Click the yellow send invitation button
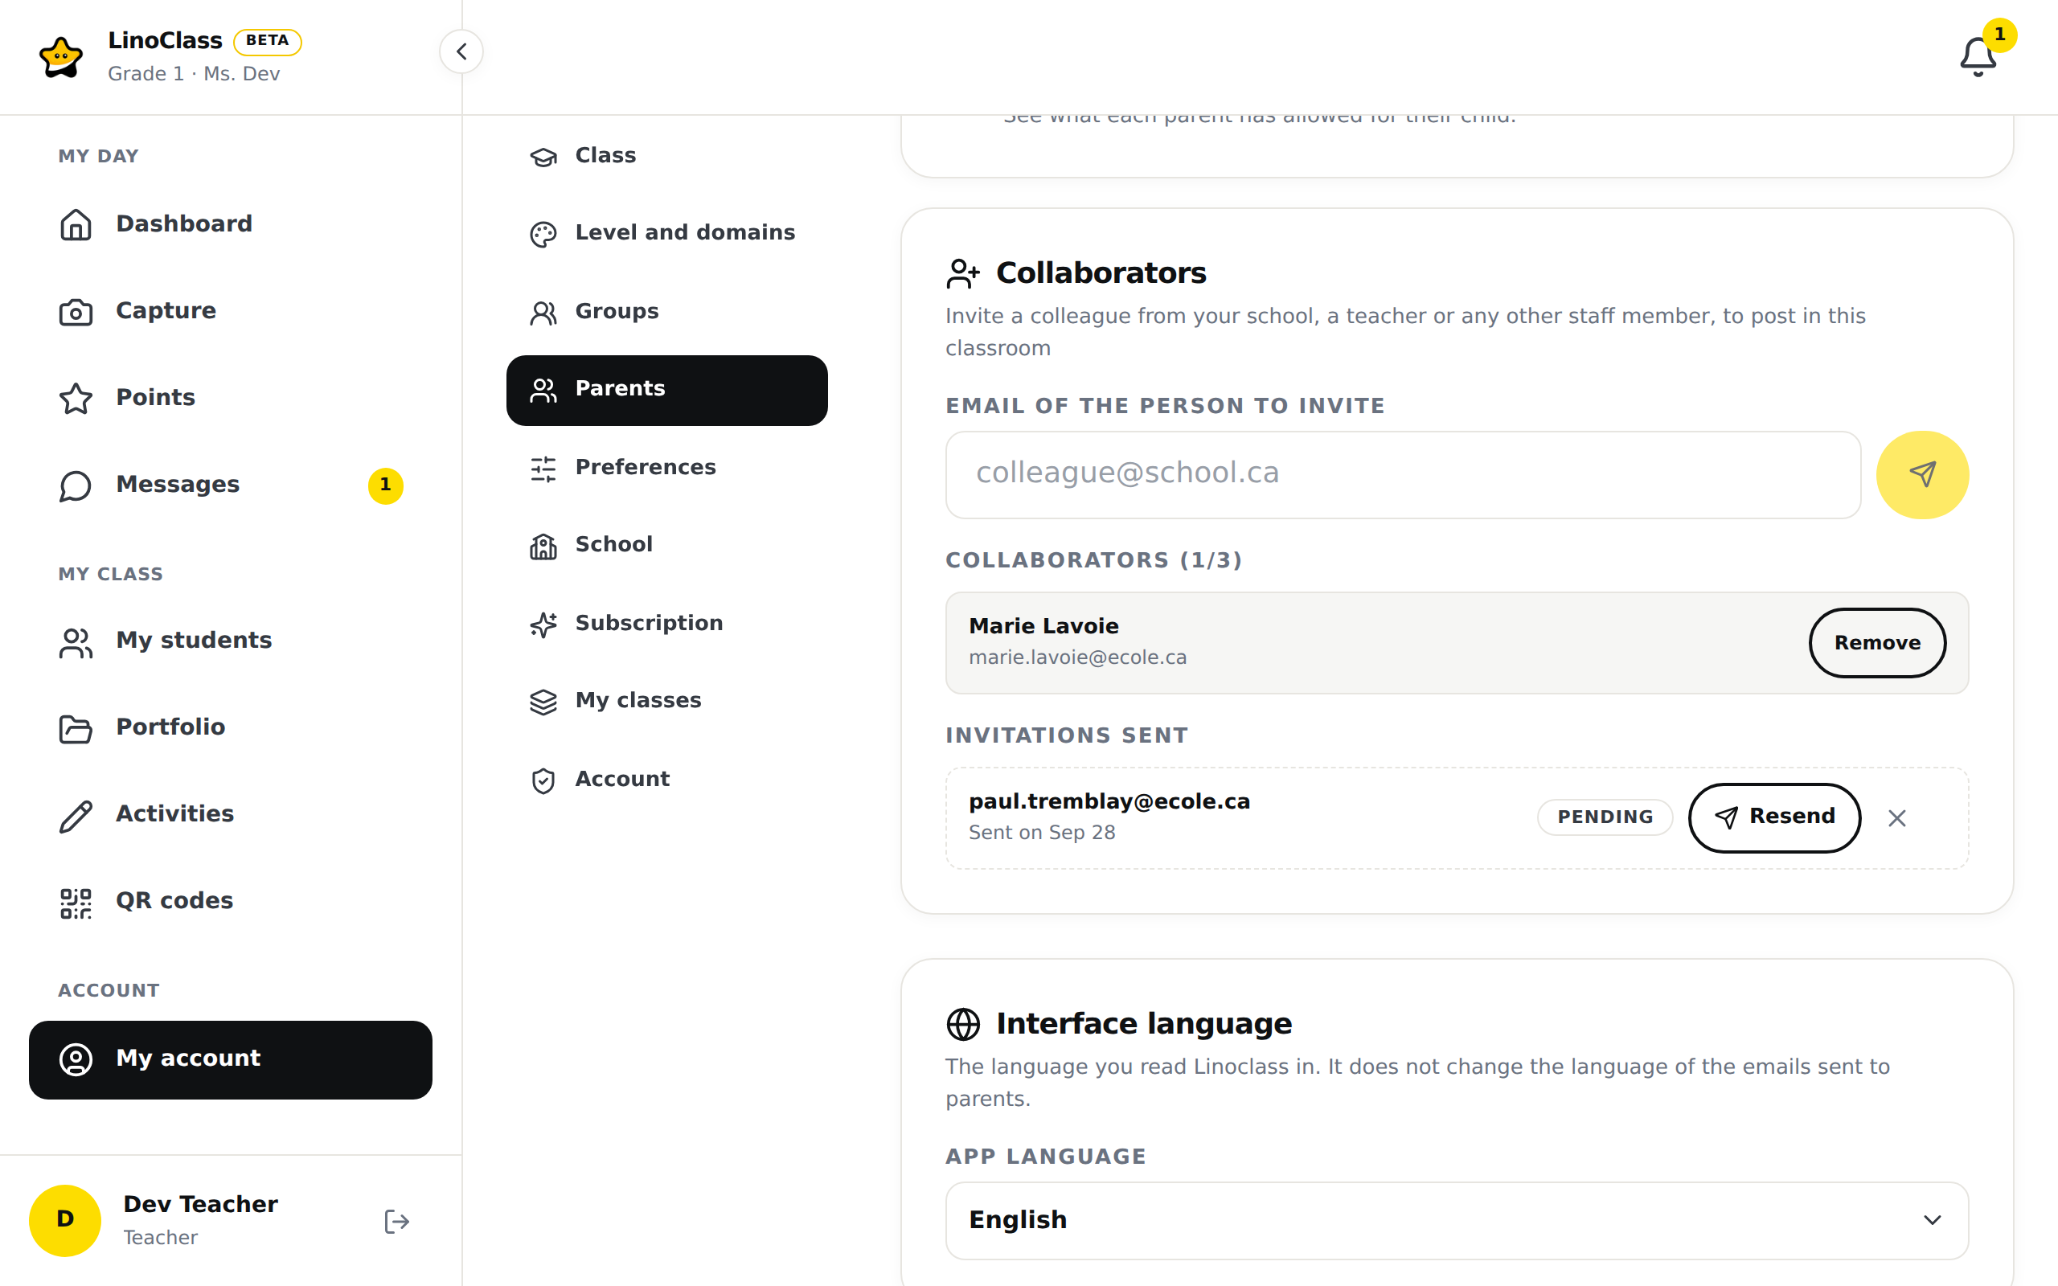 point(1922,474)
